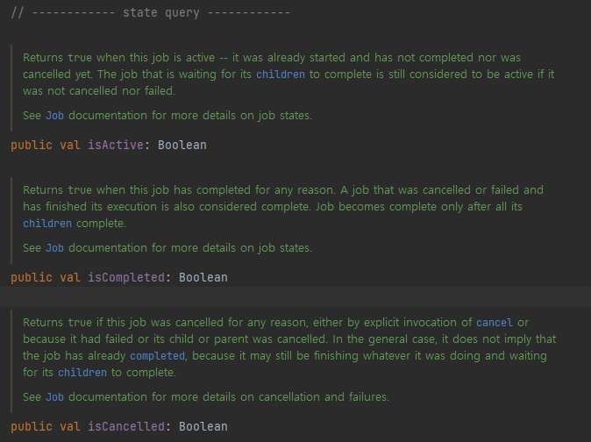Screen dimensions: 591x442
Task: Place the cursor on the isCompleted property name
Action: (126, 278)
